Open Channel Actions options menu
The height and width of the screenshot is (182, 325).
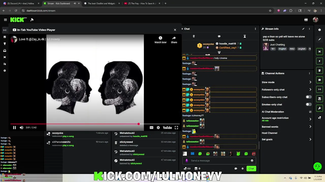[x=309, y=73]
